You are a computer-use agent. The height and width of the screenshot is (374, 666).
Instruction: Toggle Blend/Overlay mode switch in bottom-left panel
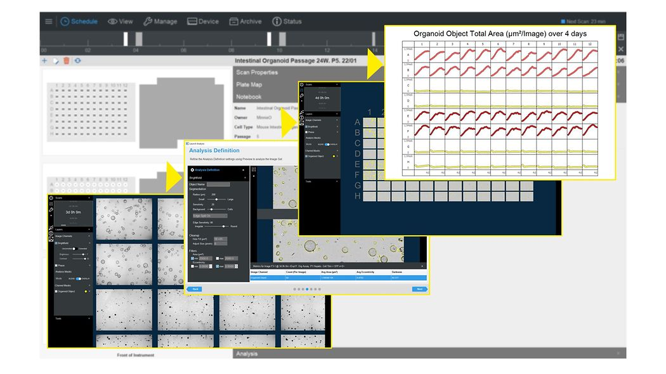(x=79, y=278)
